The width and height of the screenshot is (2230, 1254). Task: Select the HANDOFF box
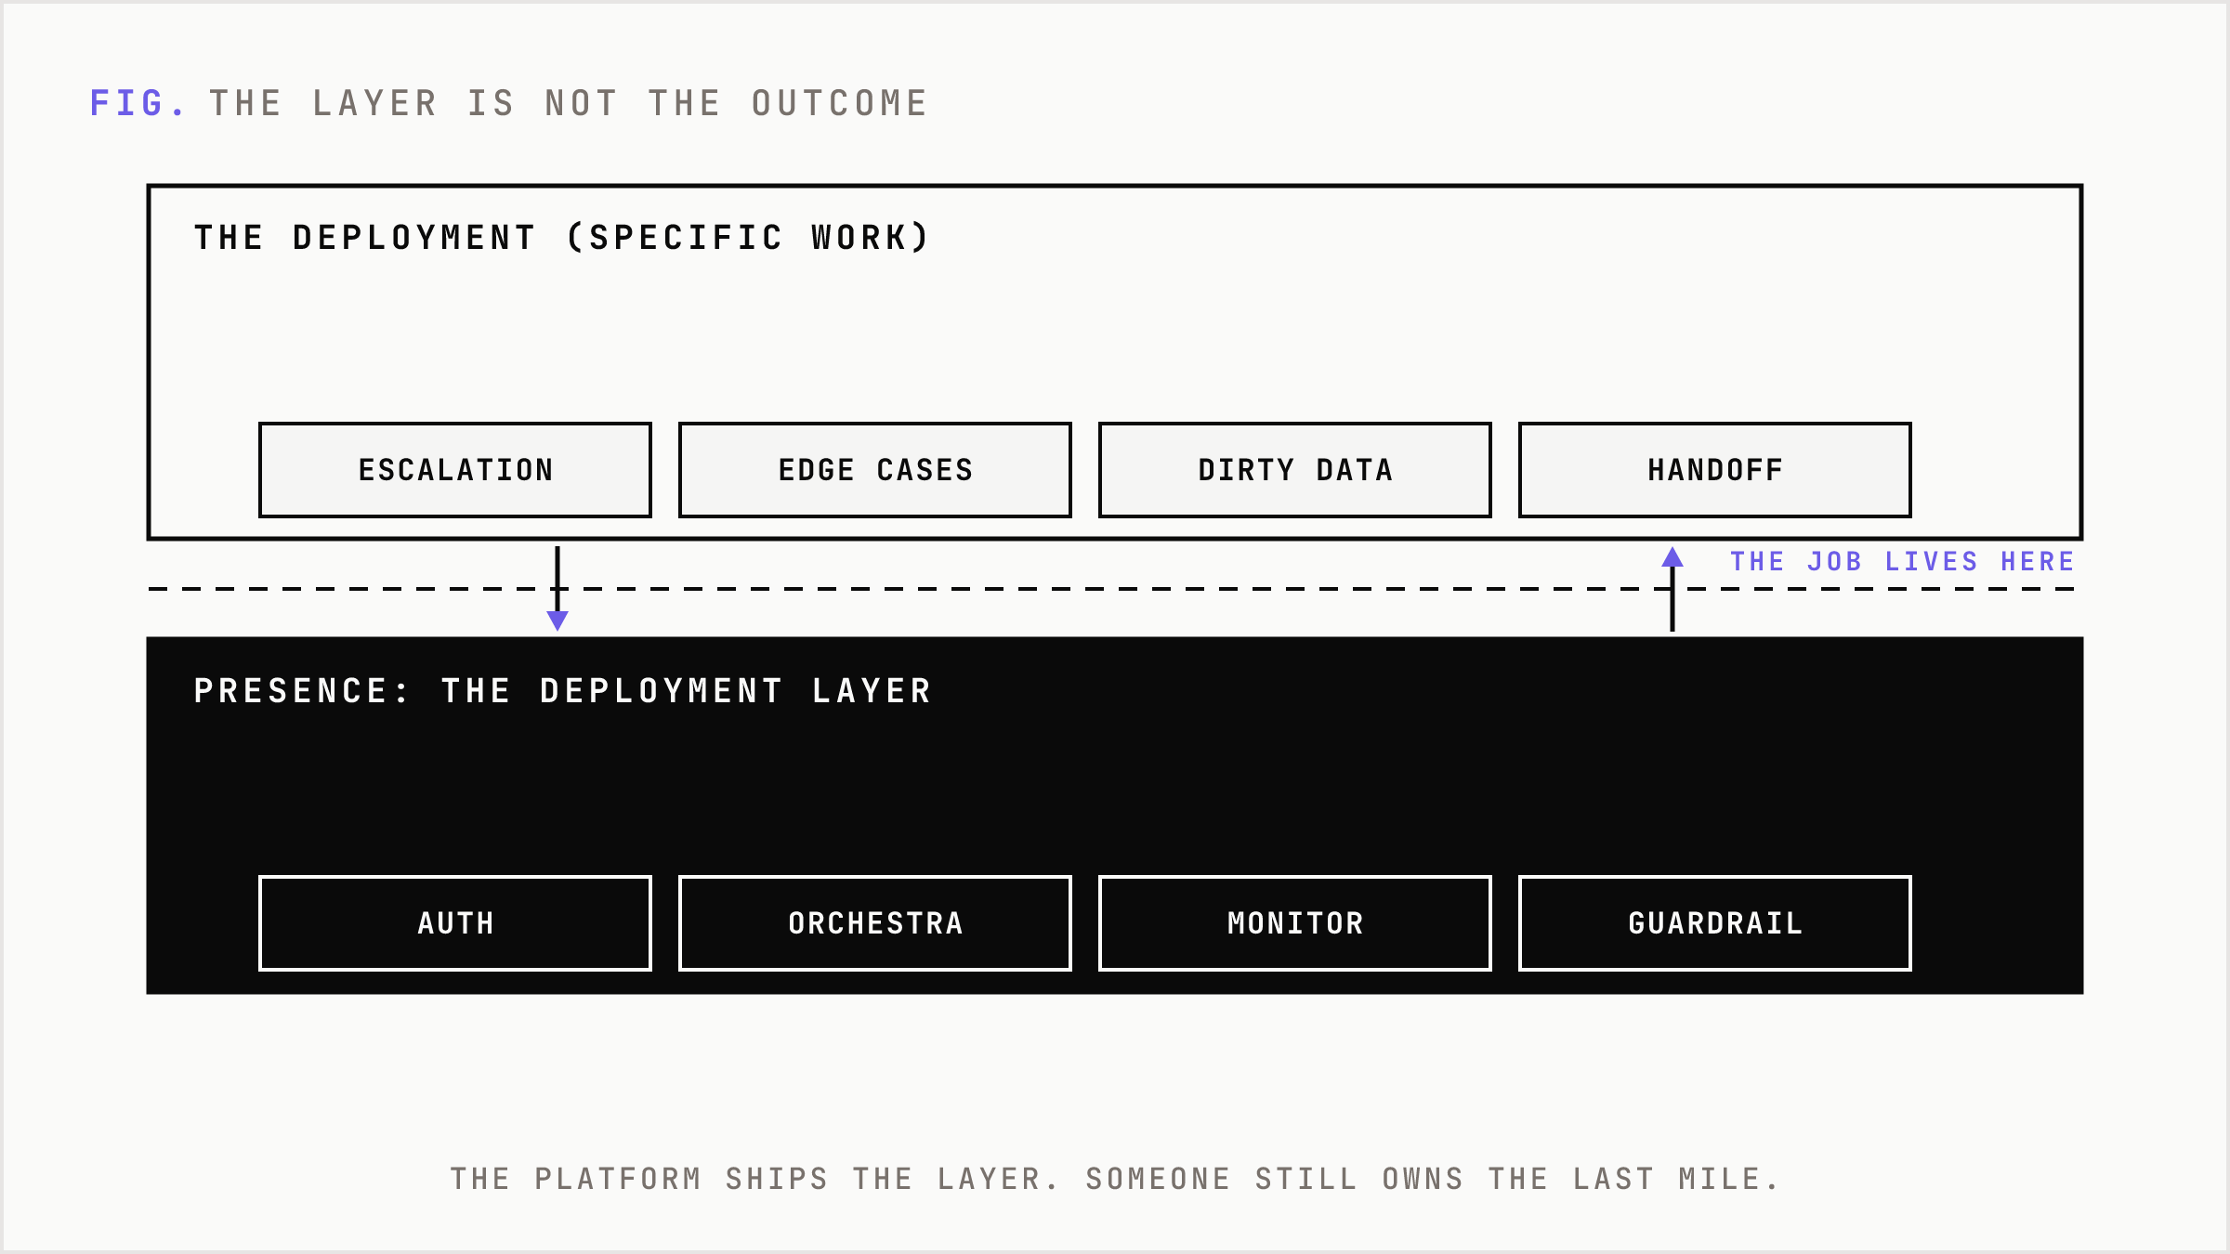click(x=1715, y=470)
